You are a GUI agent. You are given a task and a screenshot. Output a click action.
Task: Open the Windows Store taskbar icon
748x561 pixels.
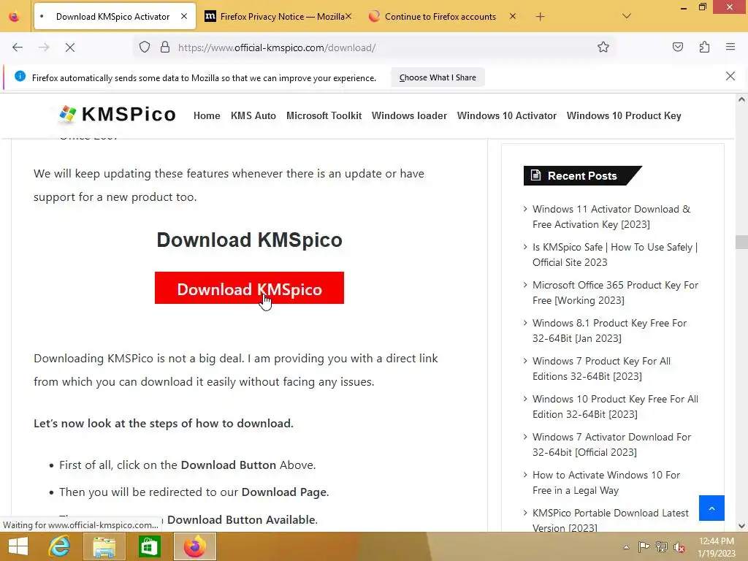point(149,546)
